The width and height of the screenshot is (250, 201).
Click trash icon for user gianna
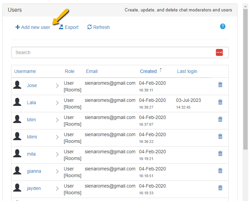[220, 170]
